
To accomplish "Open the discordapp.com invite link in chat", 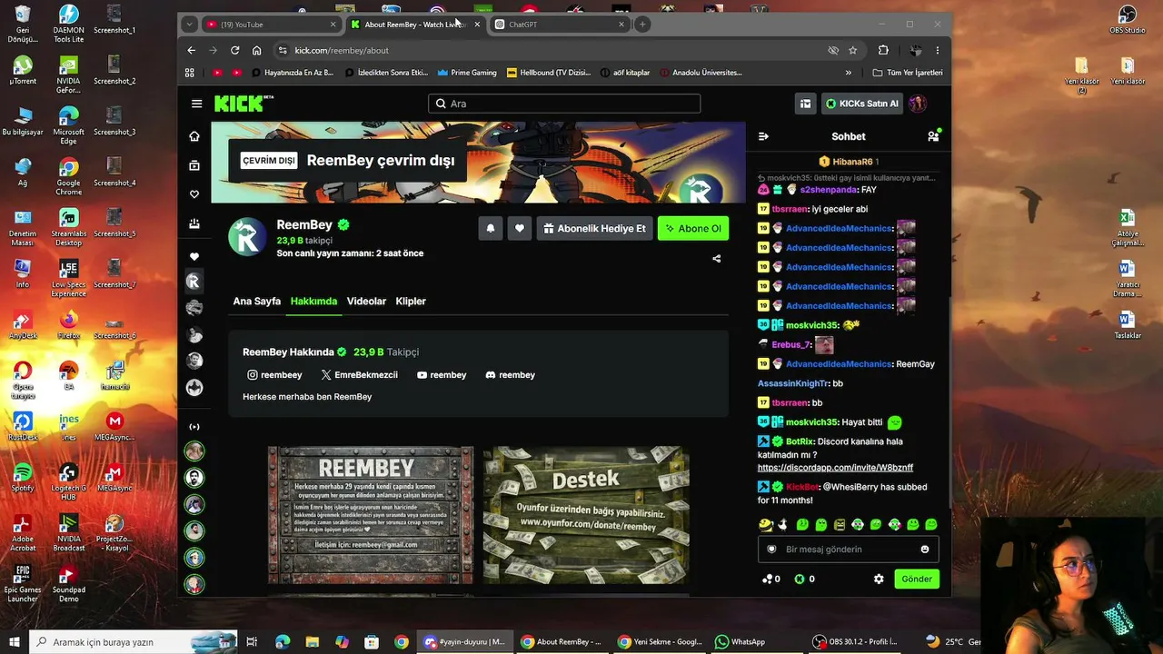I will 835,468.
